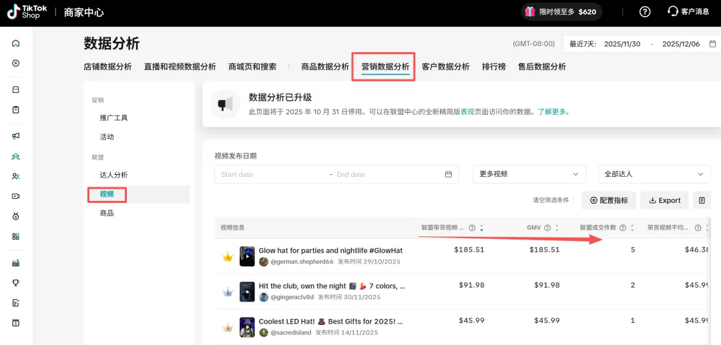
Task: Click the Start date input field
Action: [270, 174]
